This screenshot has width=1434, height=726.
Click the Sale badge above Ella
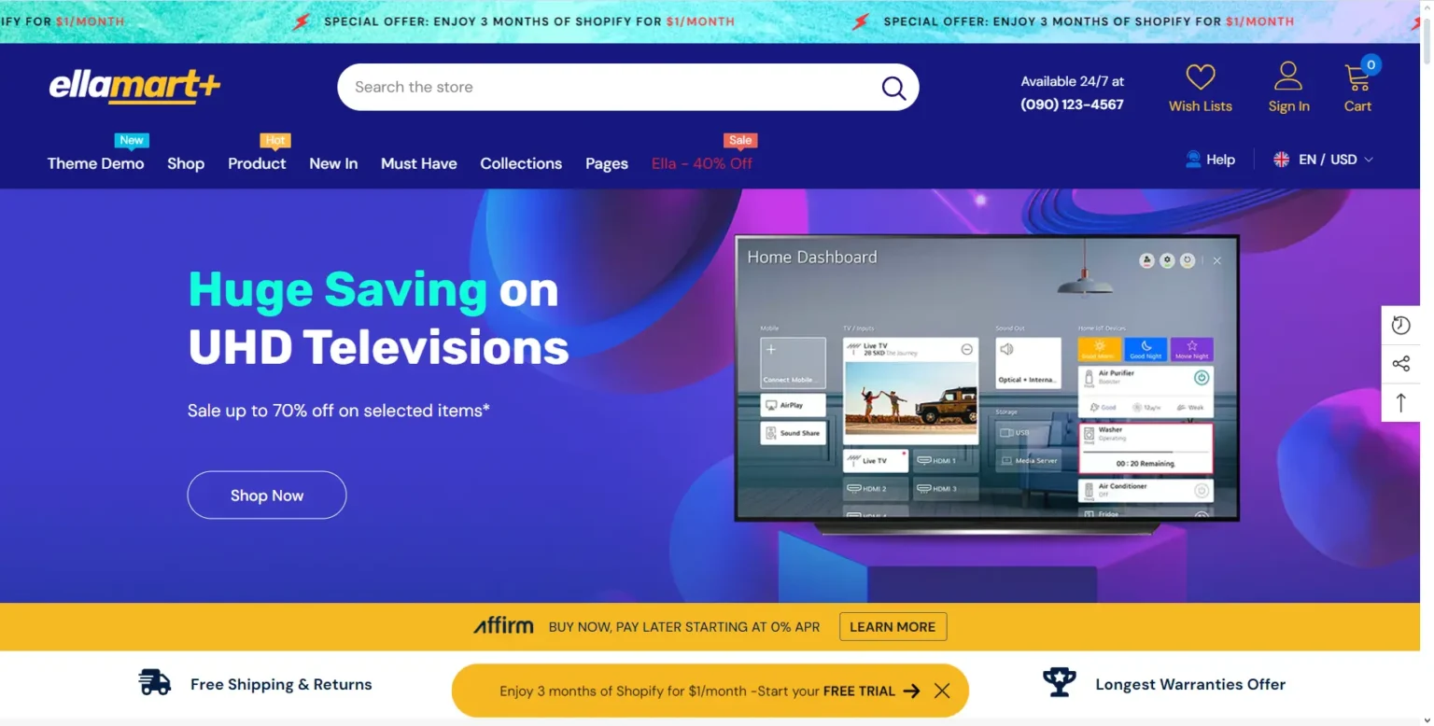click(x=740, y=140)
